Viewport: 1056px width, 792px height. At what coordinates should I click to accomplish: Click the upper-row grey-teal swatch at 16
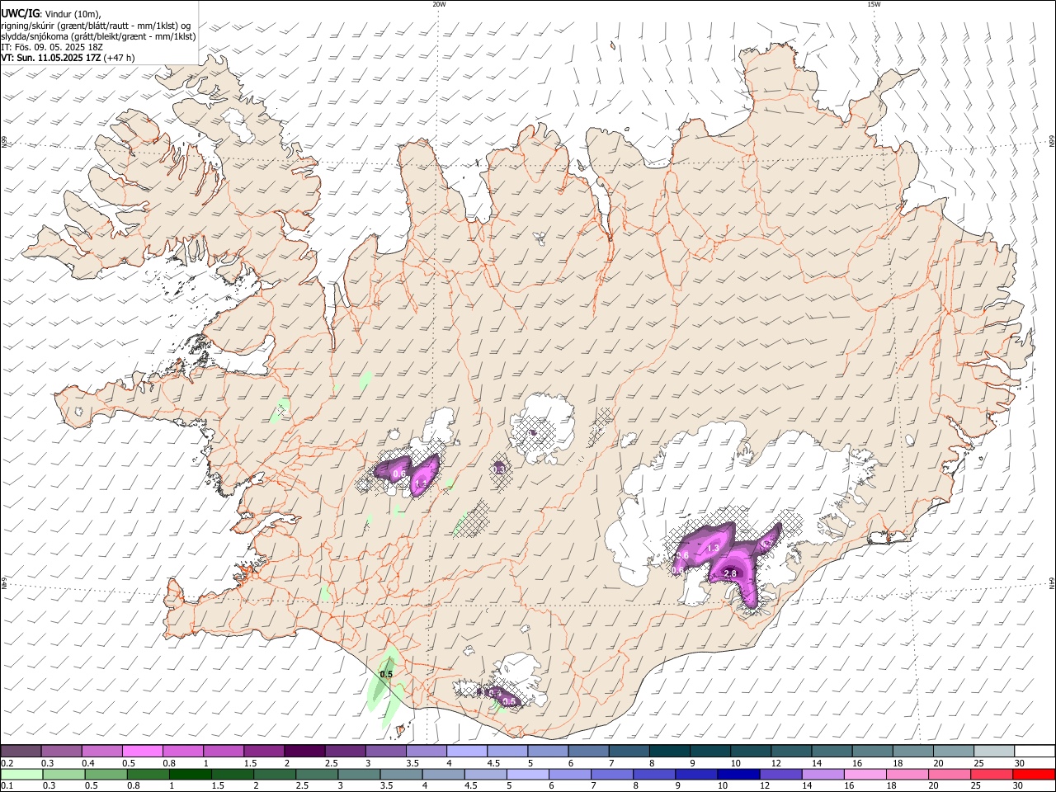click(x=871, y=751)
